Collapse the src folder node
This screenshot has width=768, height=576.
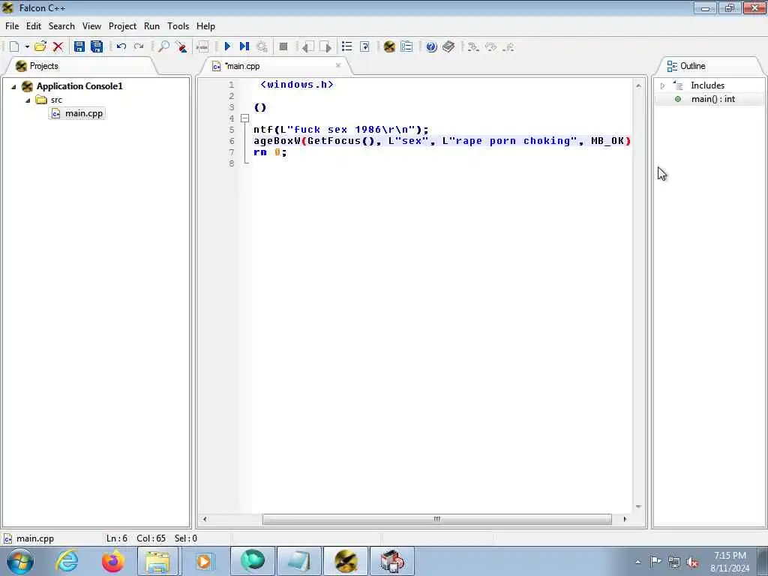pyautogui.click(x=28, y=100)
